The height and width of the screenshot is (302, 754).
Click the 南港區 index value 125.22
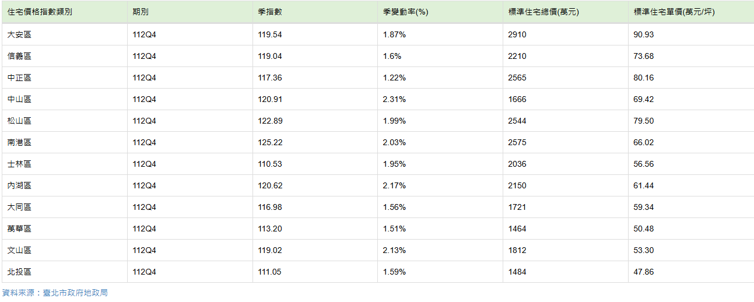[270, 142]
